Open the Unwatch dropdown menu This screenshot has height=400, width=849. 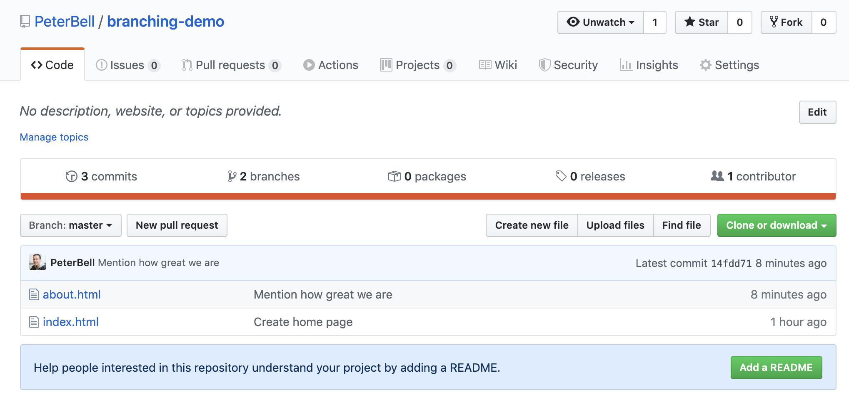pyautogui.click(x=601, y=22)
